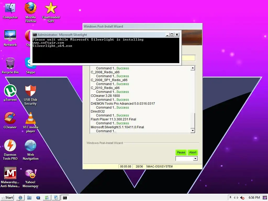This screenshot has width=268, height=201.
Task: Close the Microsoft Silverlight console window
Action: [177, 35]
